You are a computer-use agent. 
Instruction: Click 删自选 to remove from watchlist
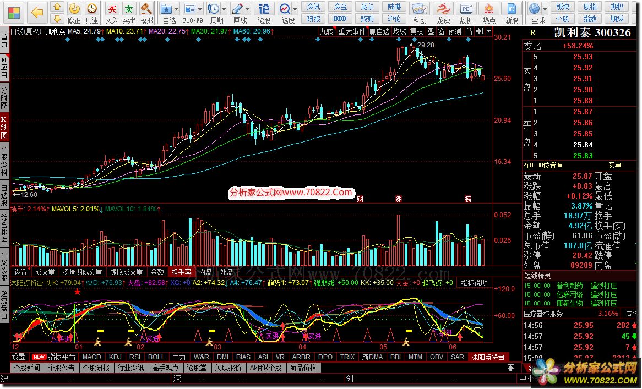(x=379, y=31)
